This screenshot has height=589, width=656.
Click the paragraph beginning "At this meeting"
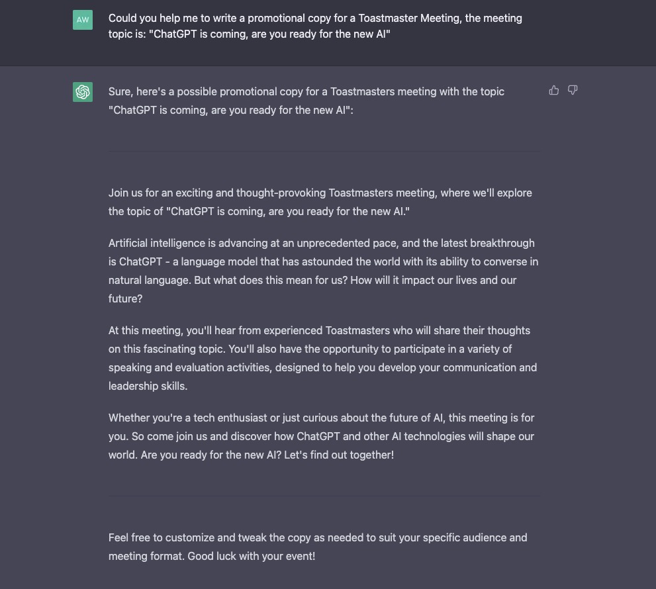click(322, 358)
